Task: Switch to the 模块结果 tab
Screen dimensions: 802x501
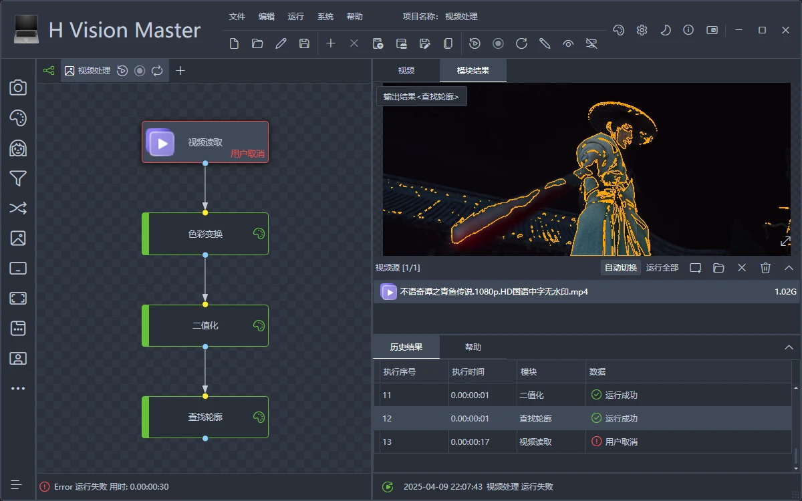Action: 473,70
